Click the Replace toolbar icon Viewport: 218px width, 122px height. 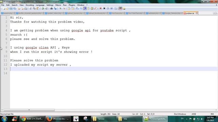pos(55,8)
